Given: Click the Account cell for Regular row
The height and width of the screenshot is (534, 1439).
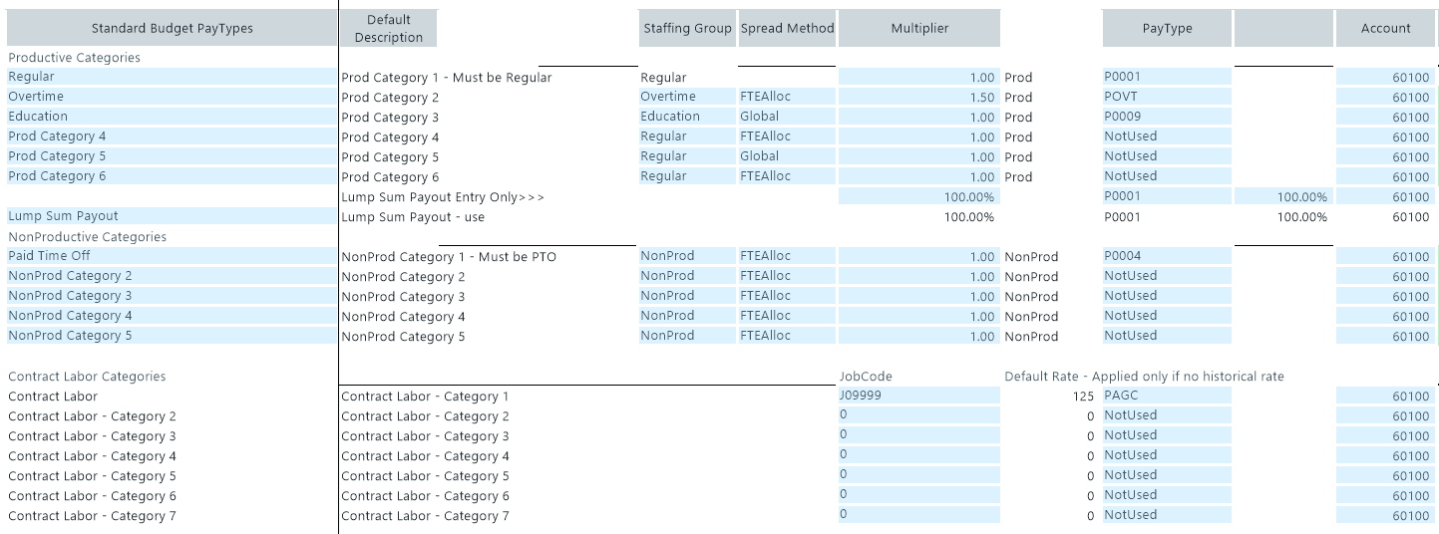Looking at the screenshot, I should point(1385,77).
